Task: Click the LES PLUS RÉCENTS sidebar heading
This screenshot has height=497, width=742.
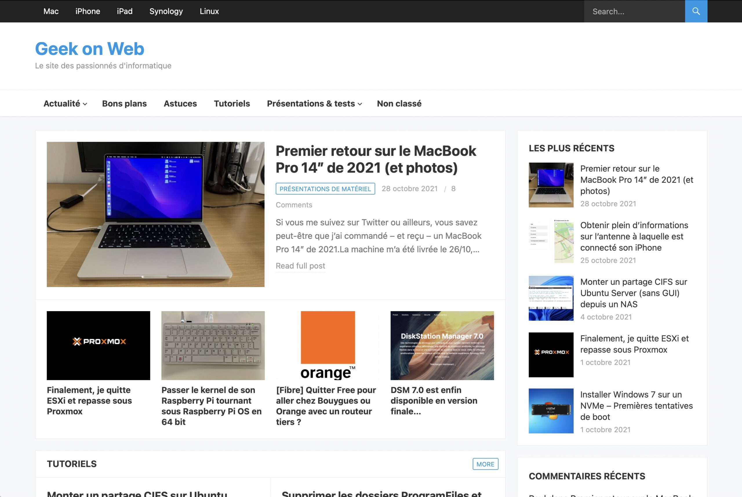Action: pos(572,148)
